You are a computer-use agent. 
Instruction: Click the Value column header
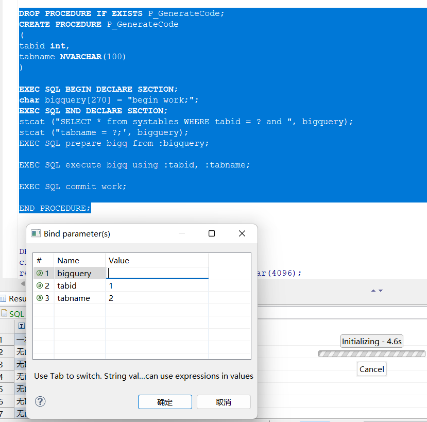pos(157,260)
